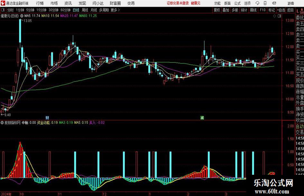Click the green 减 marker on the chart
The height and width of the screenshot is (196, 304).
[x=202, y=117]
